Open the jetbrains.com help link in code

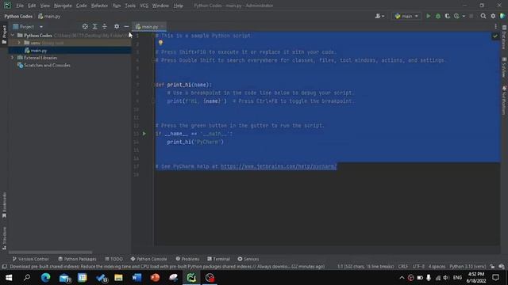279,166
